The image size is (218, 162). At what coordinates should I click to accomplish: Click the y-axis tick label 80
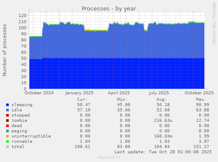(24, 40)
